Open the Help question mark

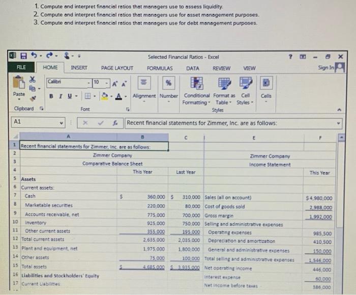point(290,57)
